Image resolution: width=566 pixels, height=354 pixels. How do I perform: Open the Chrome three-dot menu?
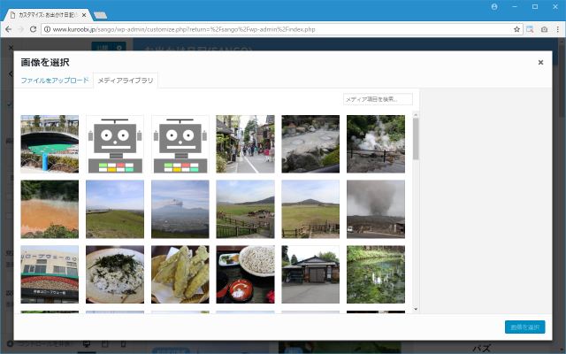(x=557, y=29)
